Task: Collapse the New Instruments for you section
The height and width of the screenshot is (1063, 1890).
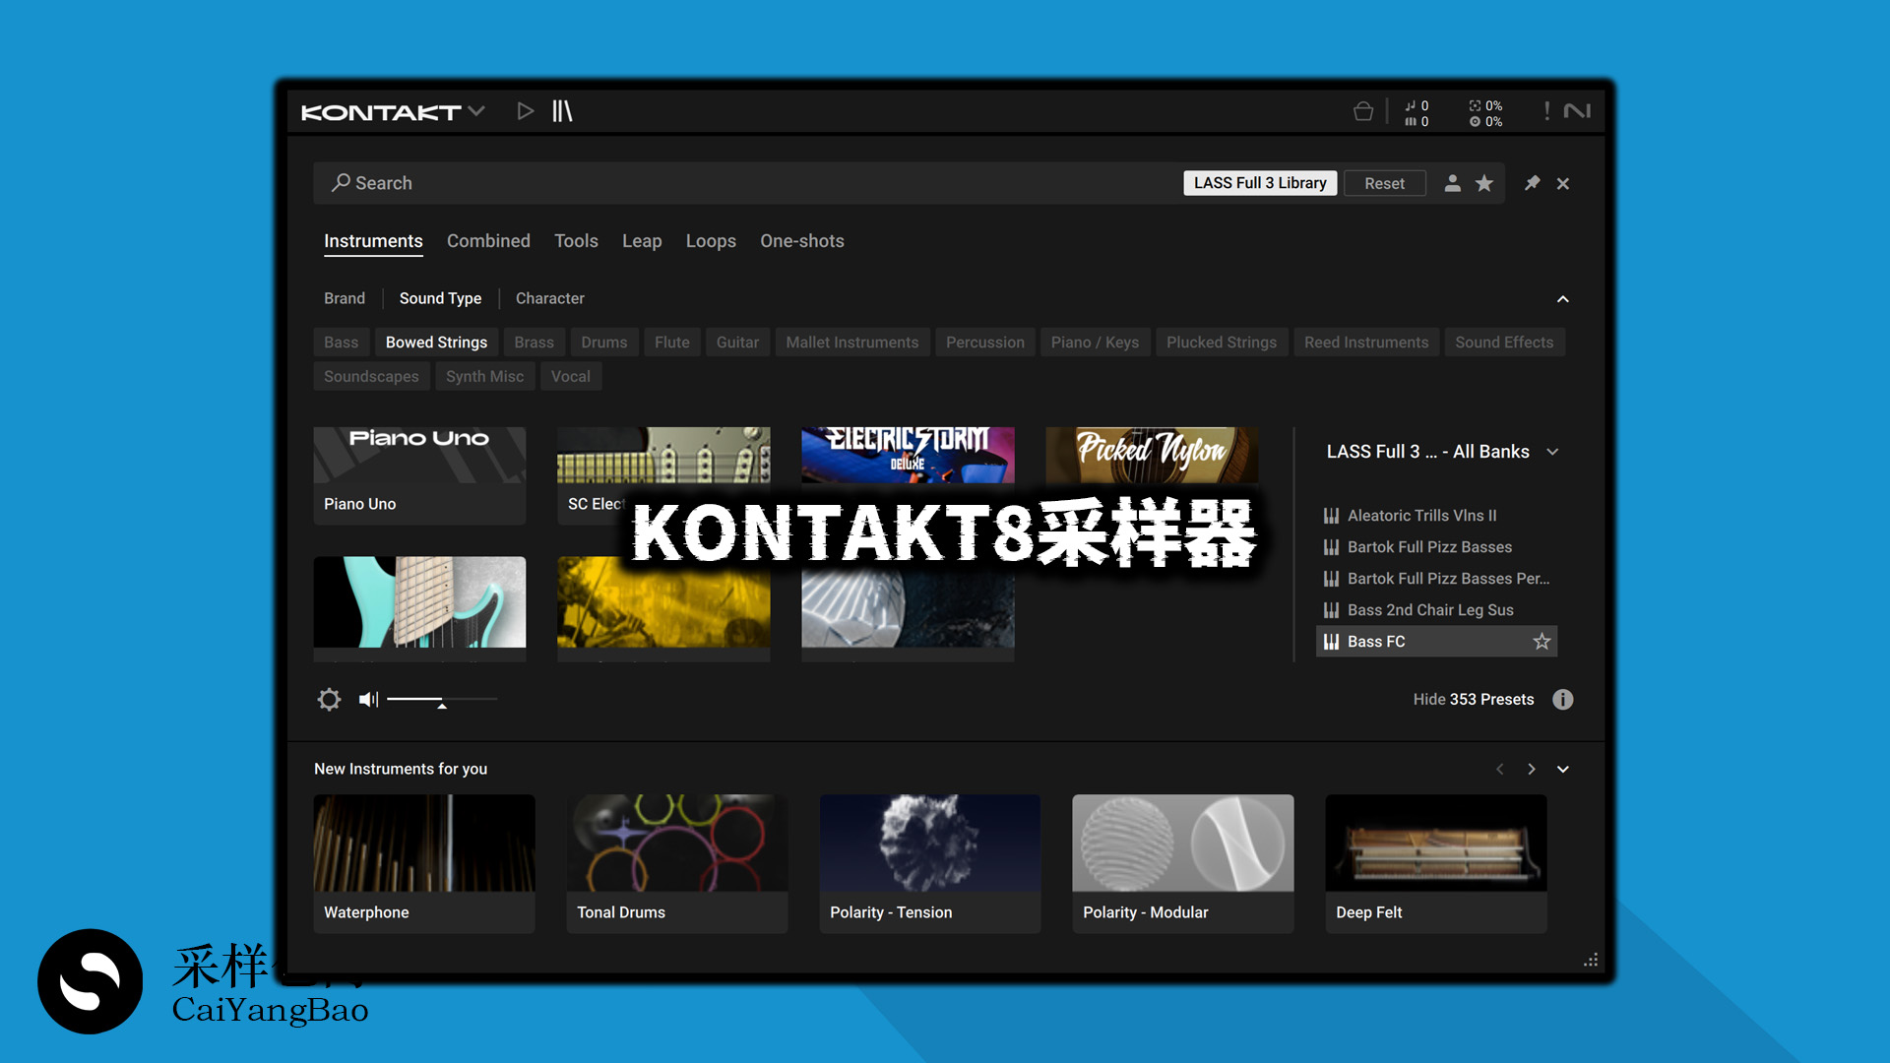Action: point(1562,769)
